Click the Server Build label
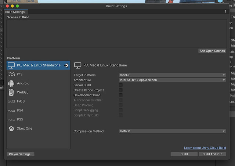 (82, 85)
